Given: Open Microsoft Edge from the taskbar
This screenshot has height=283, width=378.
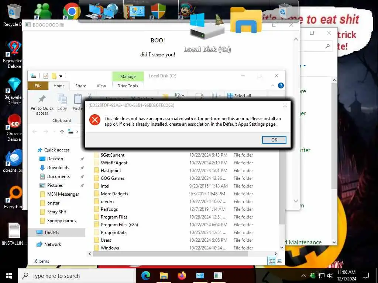Looking at the screenshot, I should point(145,276).
